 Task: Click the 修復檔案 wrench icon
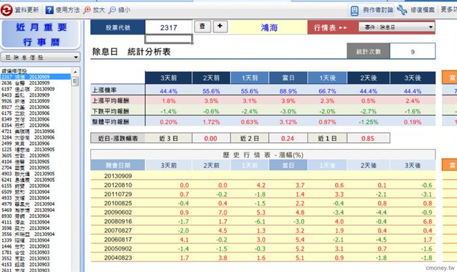[402, 10]
